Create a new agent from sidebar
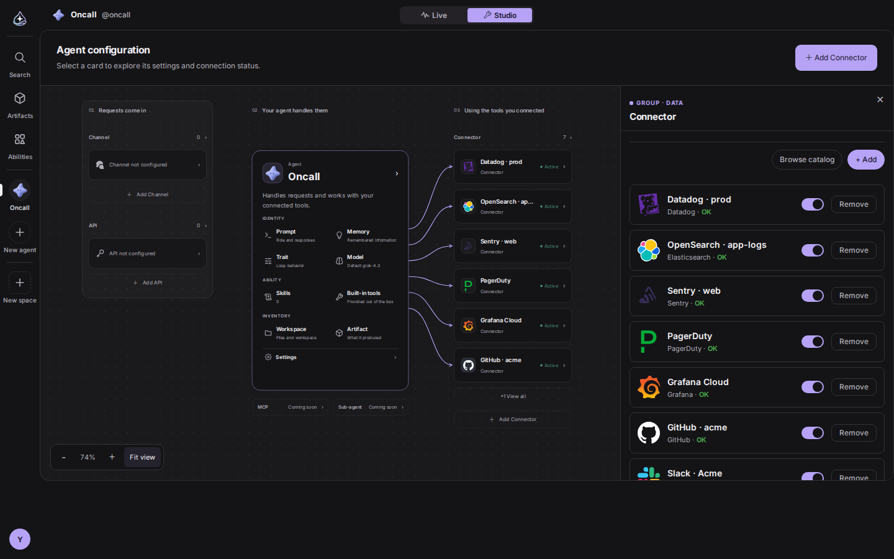The width and height of the screenshot is (894, 559). click(20, 239)
